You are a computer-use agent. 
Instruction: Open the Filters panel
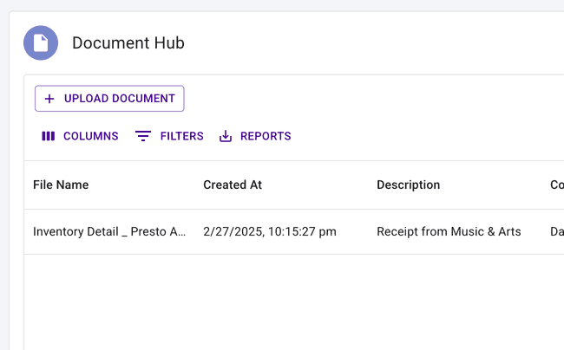(x=170, y=136)
